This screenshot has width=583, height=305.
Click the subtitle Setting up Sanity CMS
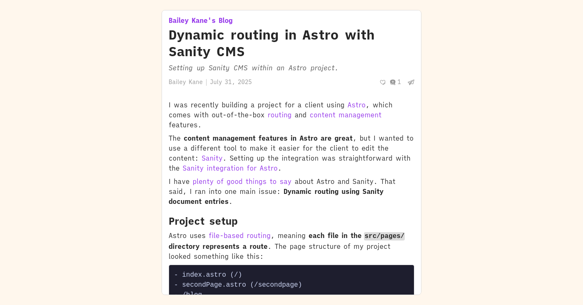coord(253,68)
